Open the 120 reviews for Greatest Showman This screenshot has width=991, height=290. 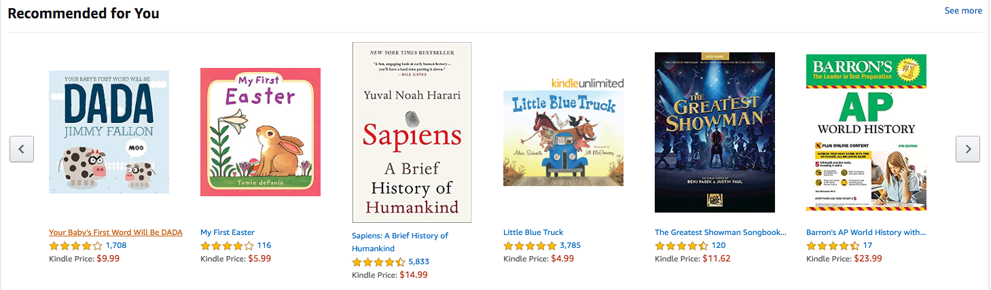click(x=719, y=245)
